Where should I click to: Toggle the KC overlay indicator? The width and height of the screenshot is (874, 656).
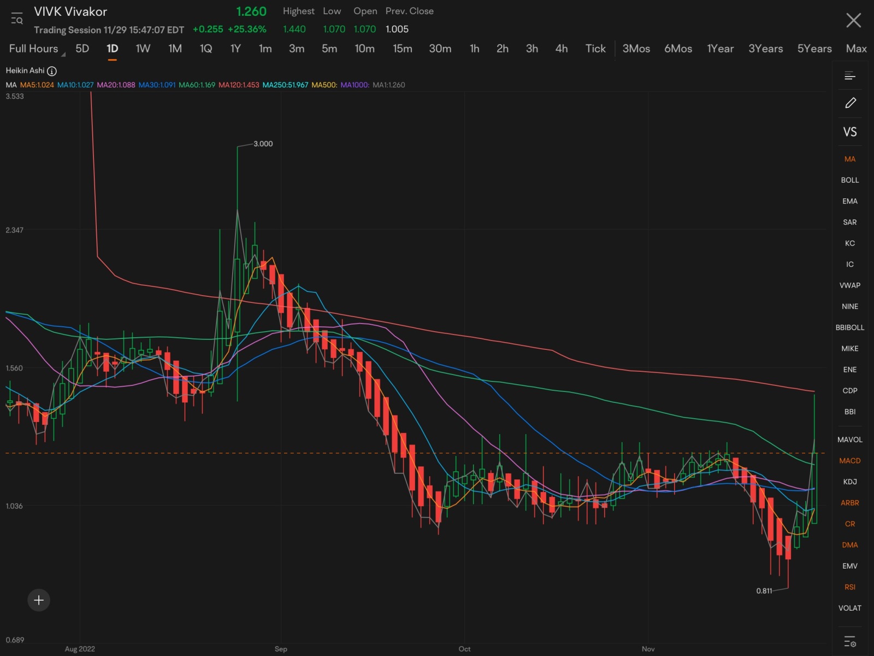click(849, 243)
